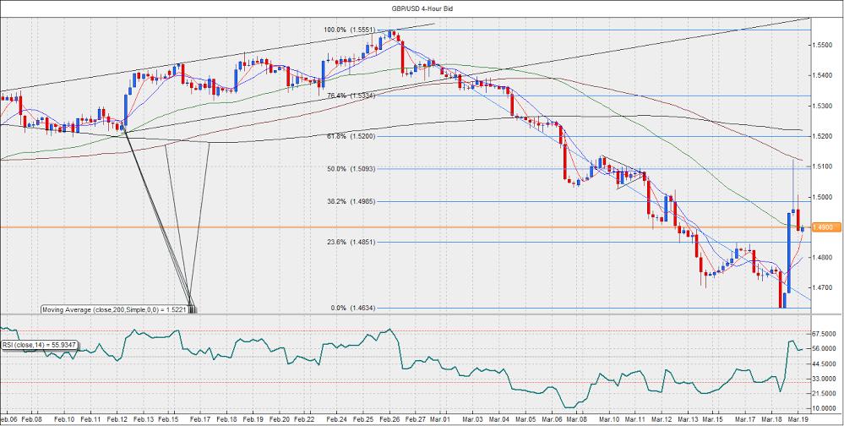Select the 50.0% (1.5093) Fibonacci label

tap(351, 169)
